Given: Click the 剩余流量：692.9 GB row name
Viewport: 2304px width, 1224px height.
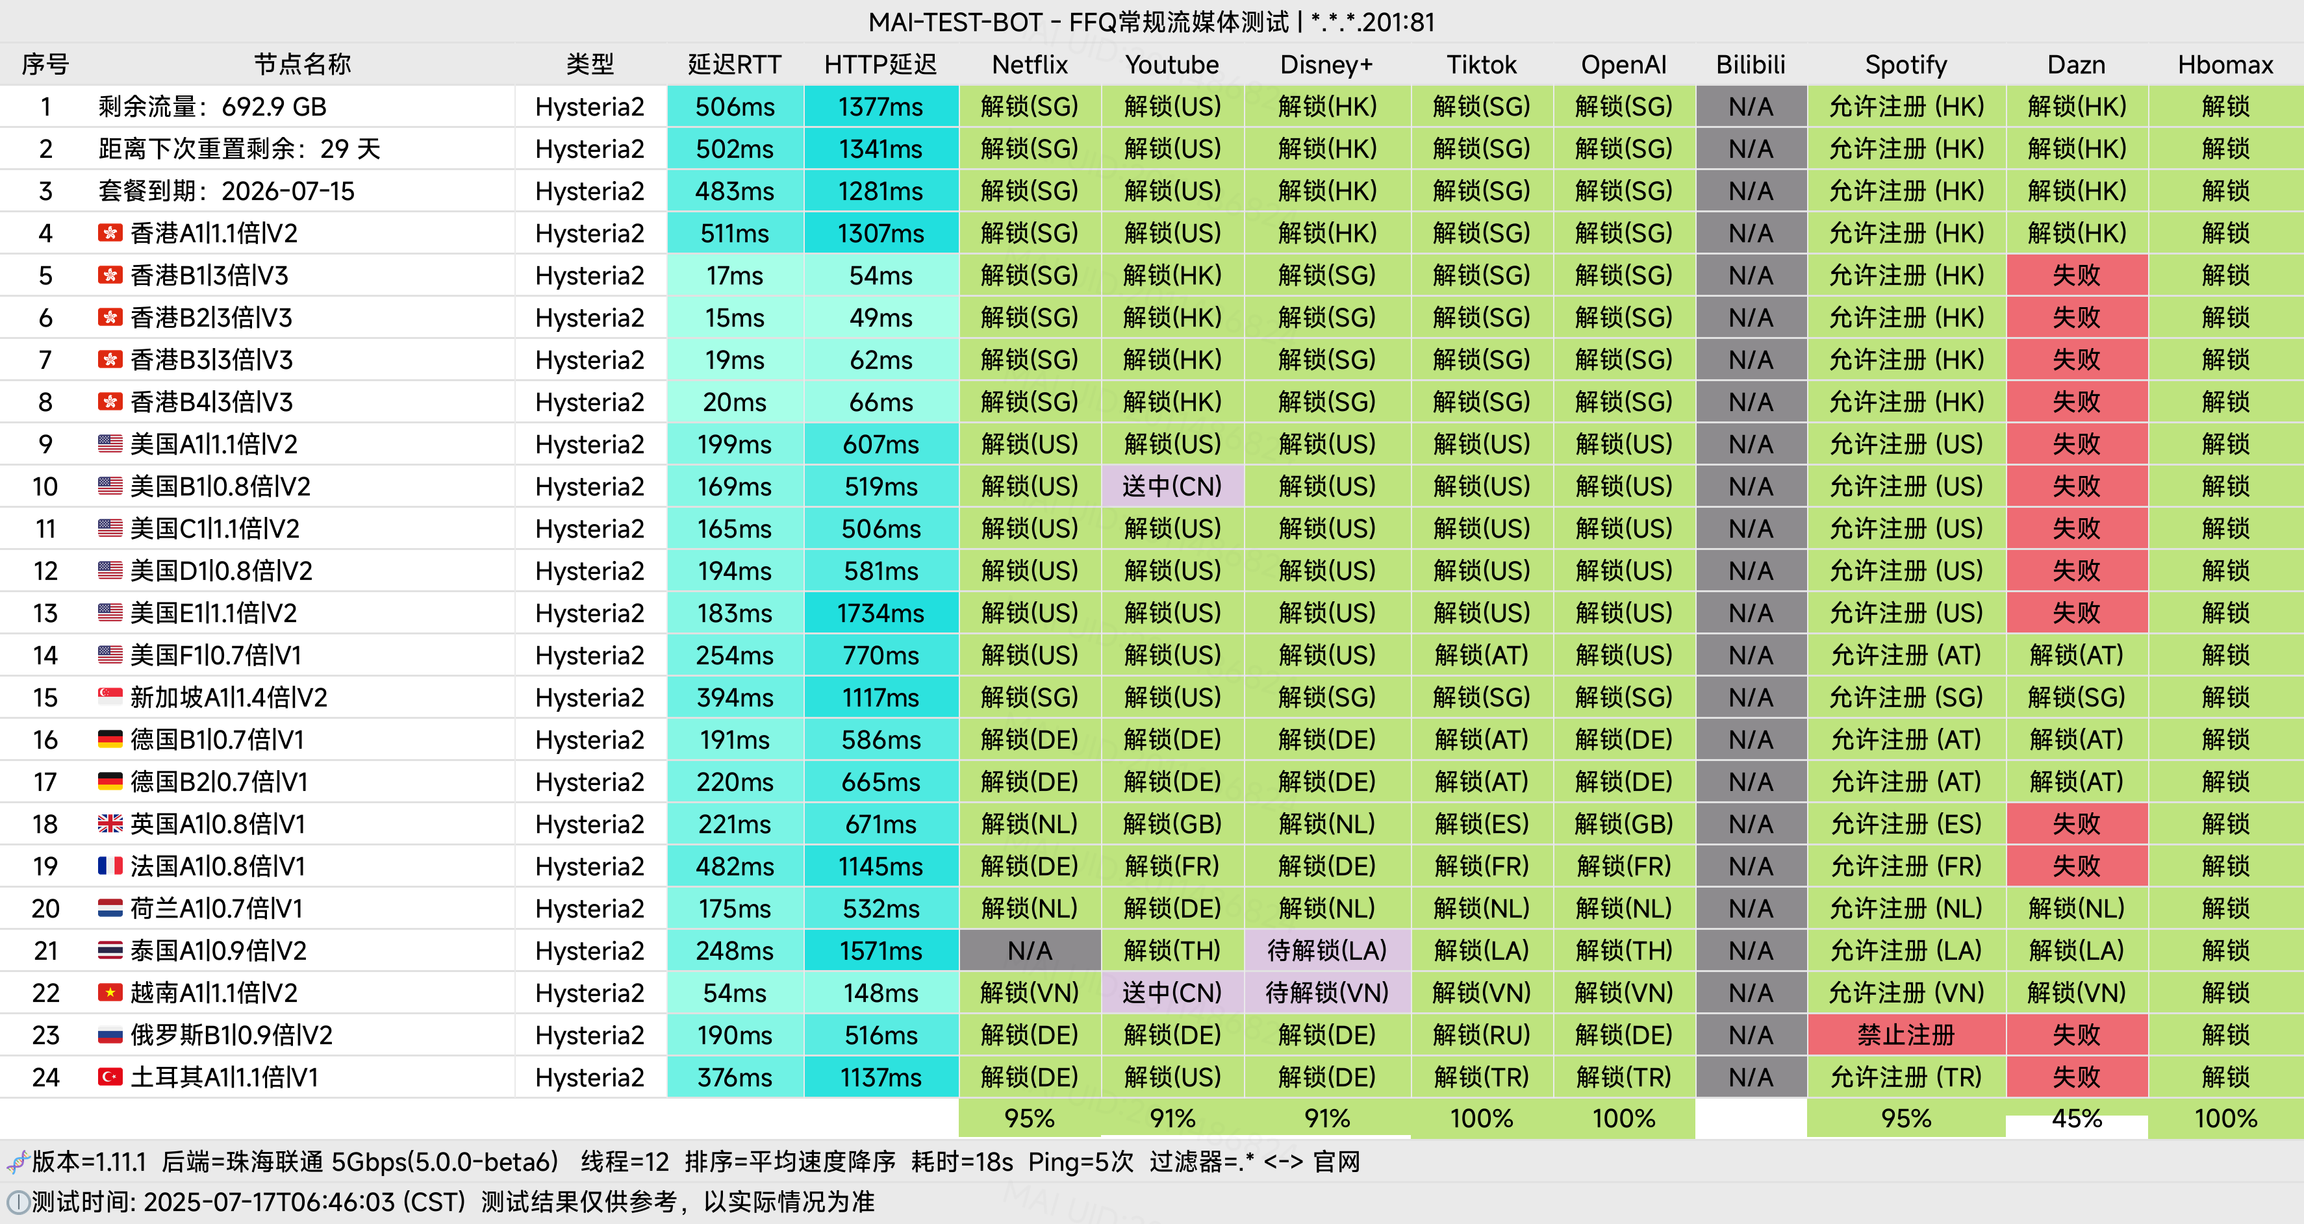Looking at the screenshot, I should 212,106.
